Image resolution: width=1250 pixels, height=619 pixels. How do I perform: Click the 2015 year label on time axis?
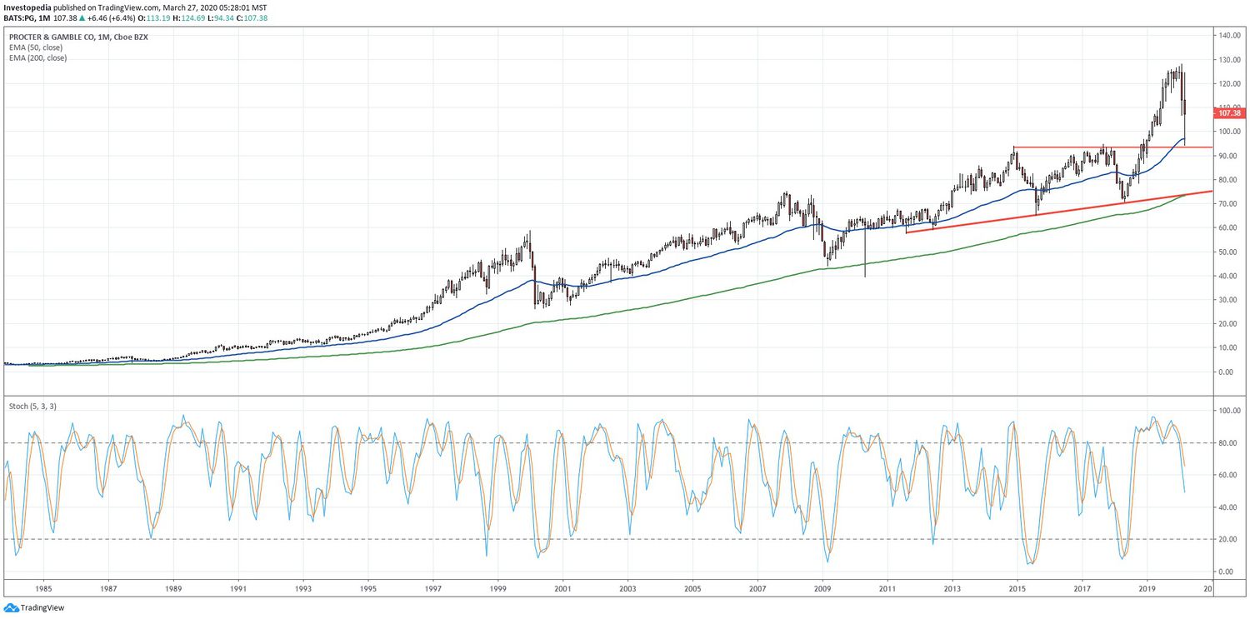tap(1017, 589)
